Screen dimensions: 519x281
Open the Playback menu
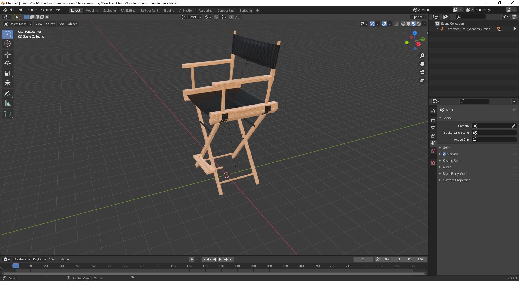point(22,259)
